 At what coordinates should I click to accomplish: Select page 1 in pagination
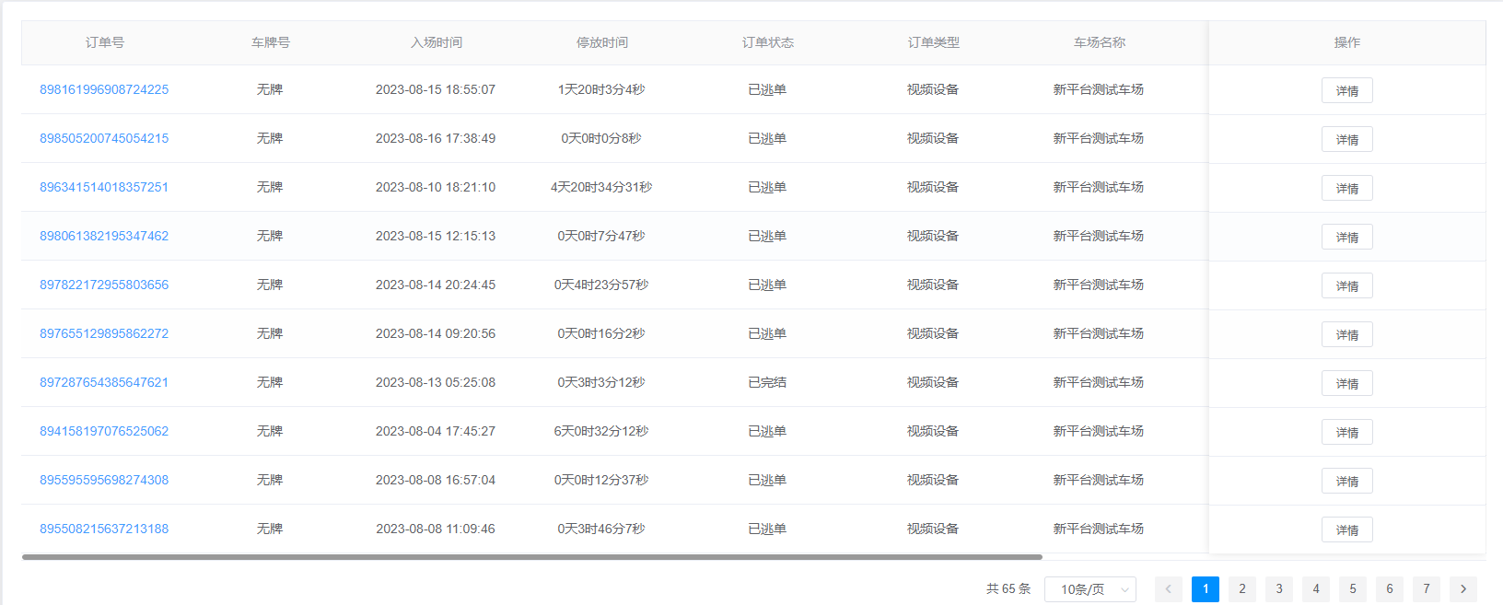[1205, 589]
